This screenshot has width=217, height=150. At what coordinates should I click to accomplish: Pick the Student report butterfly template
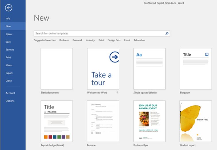point(196,121)
